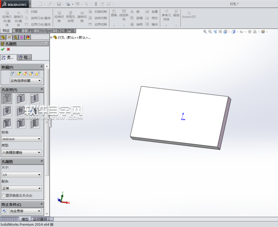Screen dimensions: 278x227
Task: Select the plain hole type
Action: click(x=34, y=99)
